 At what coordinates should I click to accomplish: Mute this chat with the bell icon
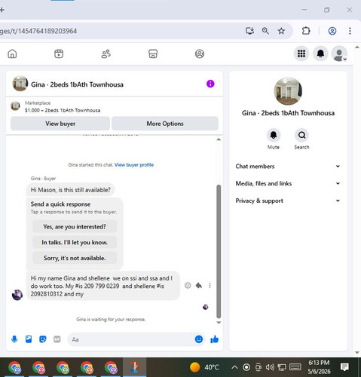click(x=274, y=135)
